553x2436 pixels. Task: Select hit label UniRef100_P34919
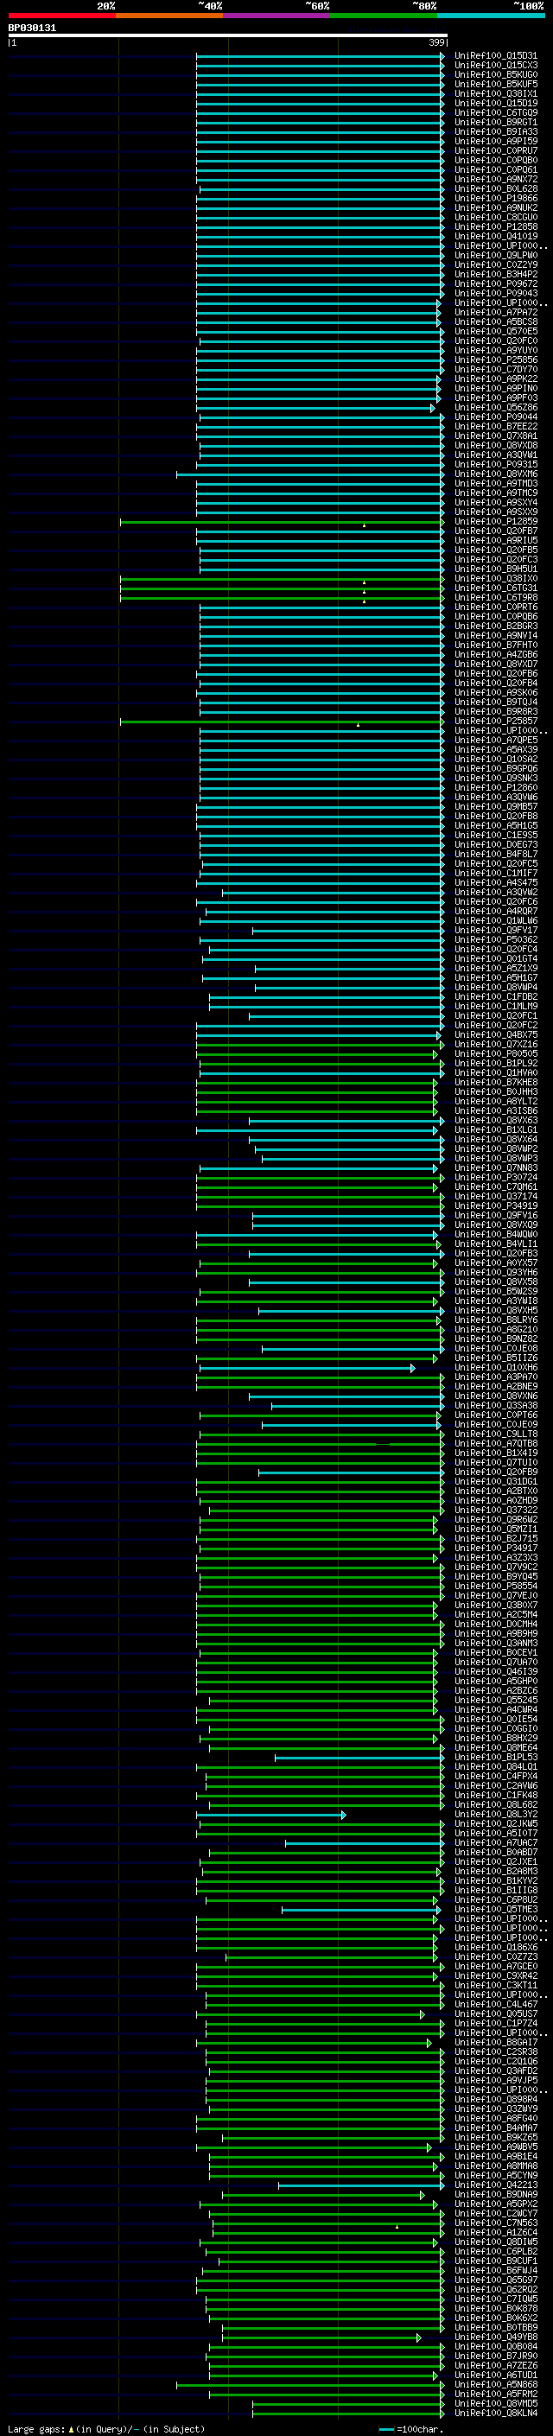496,1206
